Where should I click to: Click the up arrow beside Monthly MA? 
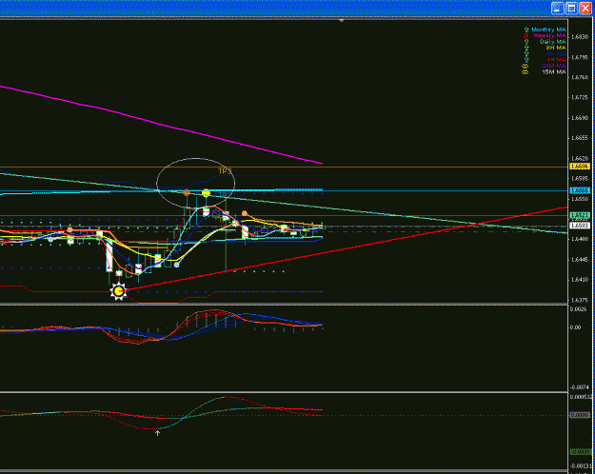[526, 30]
